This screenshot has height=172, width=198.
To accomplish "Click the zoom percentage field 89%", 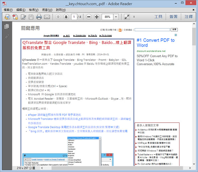I will (x=107, y=17).
